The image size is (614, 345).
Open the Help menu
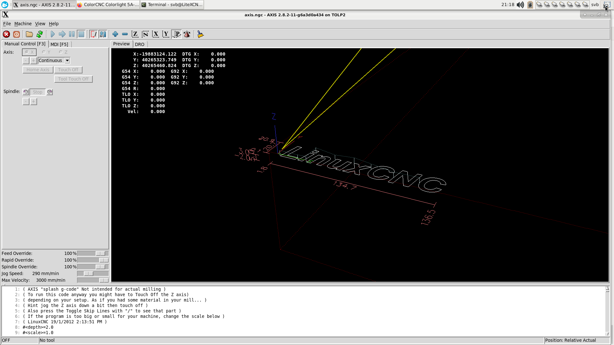click(x=54, y=24)
